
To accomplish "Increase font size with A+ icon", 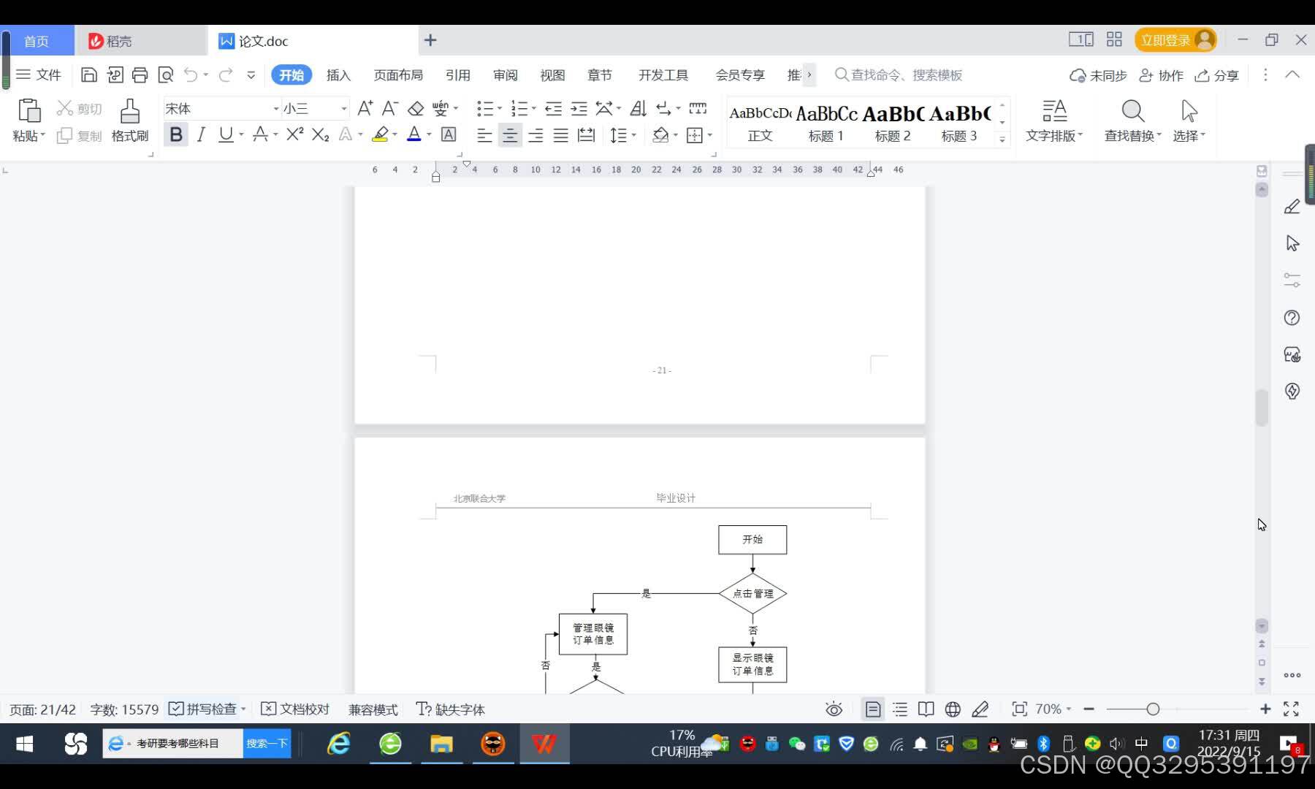I will tap(365, 108).
